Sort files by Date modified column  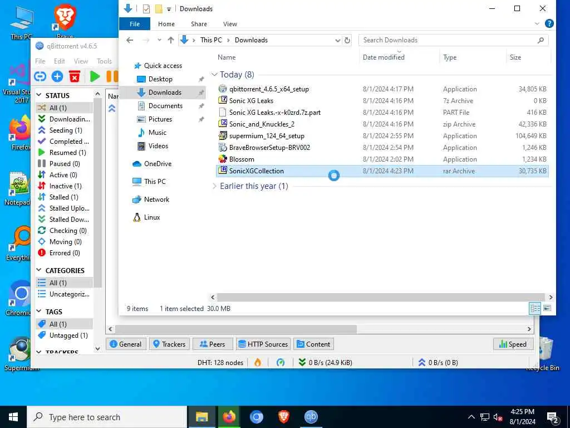pos(383,57)
